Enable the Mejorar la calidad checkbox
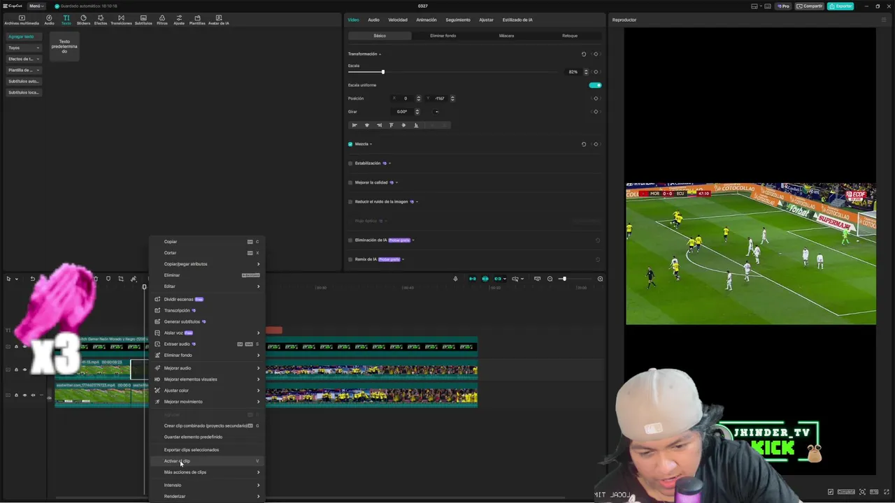The width and height of the screenshot is (895, 503). pyautogui.click(x=350, y=182)
